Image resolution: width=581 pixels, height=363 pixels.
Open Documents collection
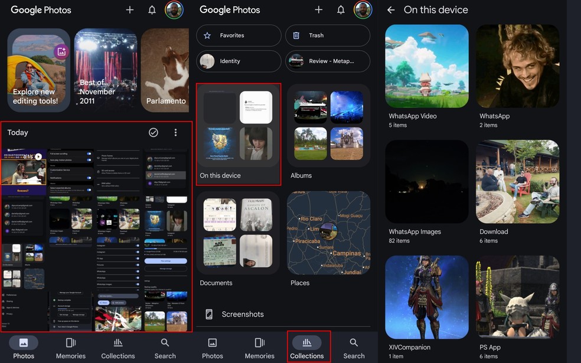pos(238,239)
